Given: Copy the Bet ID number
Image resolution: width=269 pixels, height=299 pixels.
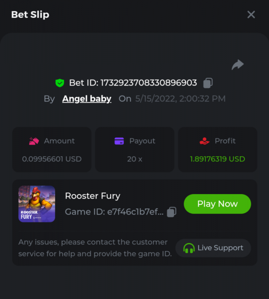Looking at the screenshot, I should pos(208,83).
